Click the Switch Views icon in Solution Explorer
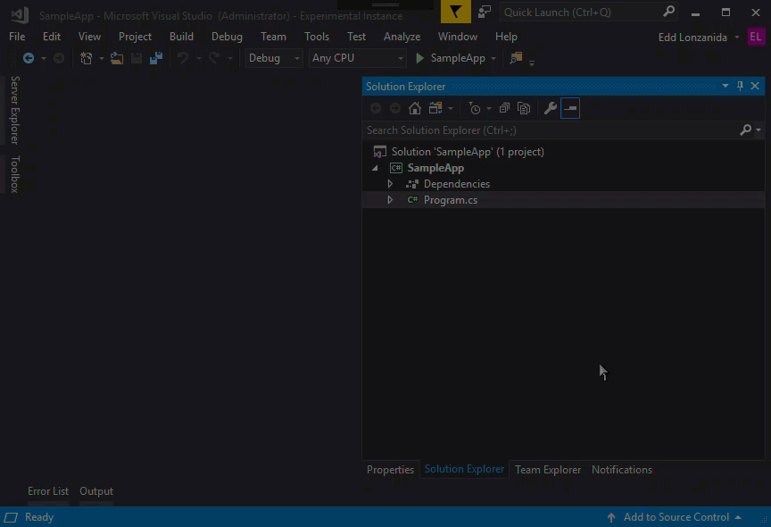Image resolution: width=771 pixels, height=527 pixels. tap(435, 108)
